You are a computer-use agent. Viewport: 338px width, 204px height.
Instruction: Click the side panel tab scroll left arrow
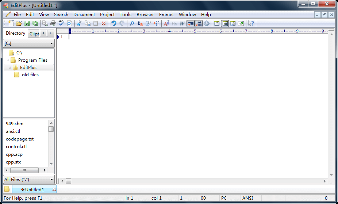tap(43, 33)
